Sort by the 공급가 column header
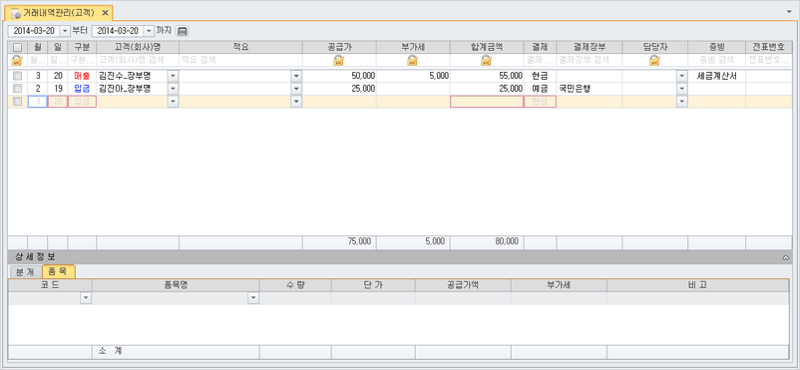 pos(339,47)
